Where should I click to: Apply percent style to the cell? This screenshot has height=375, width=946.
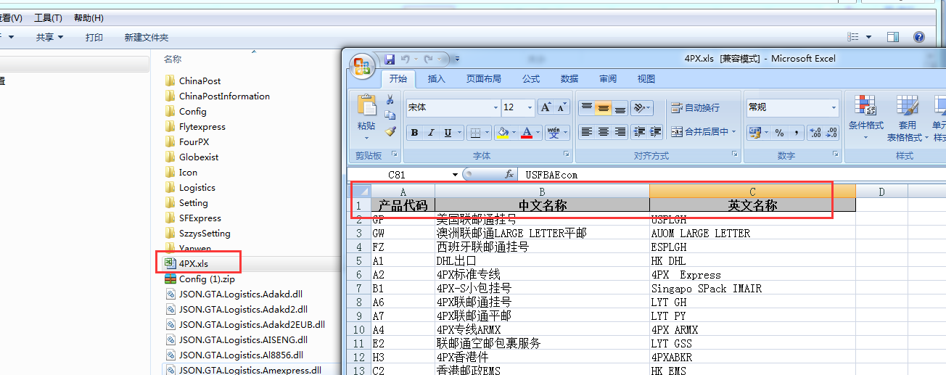[x=780, y=132]
